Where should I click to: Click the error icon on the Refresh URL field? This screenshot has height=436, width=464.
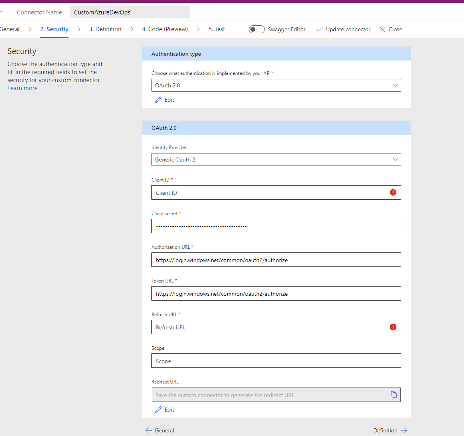click(x=393, y=327)
